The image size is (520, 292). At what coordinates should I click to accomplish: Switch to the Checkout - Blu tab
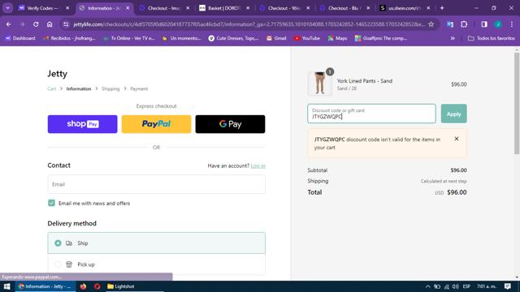[x=344, y=8]
